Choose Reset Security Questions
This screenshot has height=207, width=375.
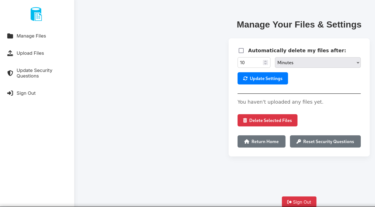(325, 141)
